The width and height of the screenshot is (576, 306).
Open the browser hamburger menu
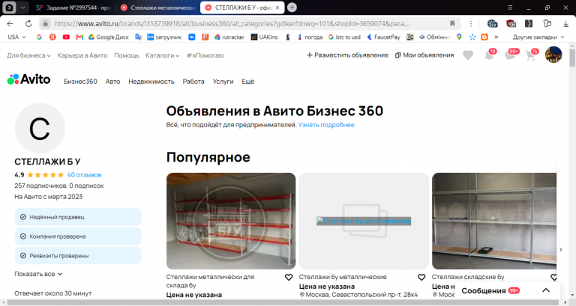tap(510, 7)
